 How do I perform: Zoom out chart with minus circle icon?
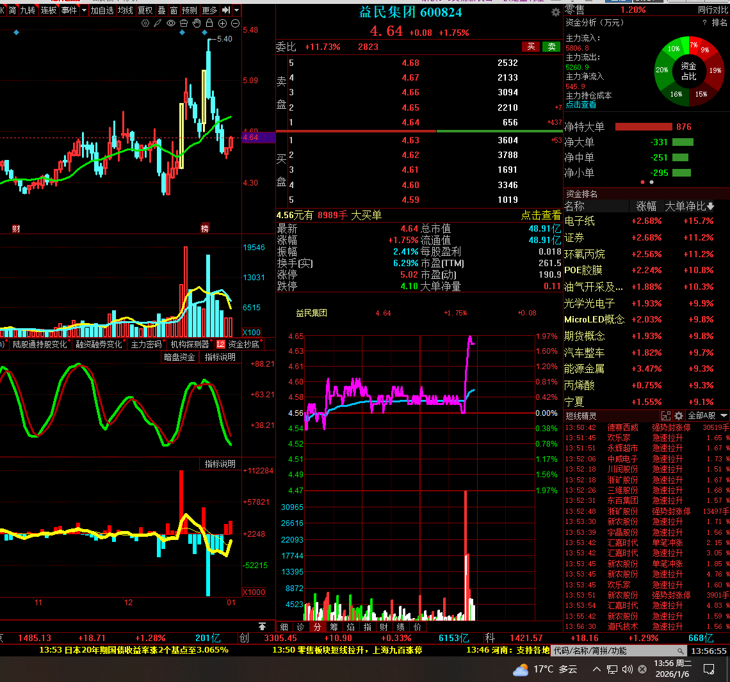pos(235,23)
